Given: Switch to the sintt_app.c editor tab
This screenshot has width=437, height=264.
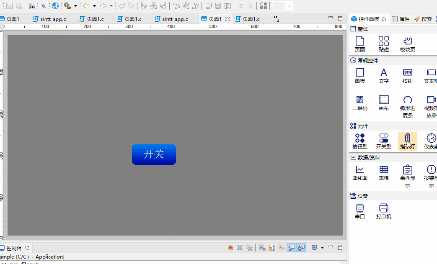Looking at the screenshot, I should pos(52,19).
